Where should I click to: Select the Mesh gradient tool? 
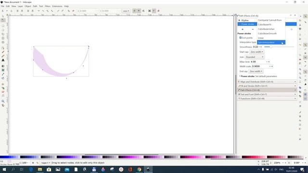(x=3, y=70)
